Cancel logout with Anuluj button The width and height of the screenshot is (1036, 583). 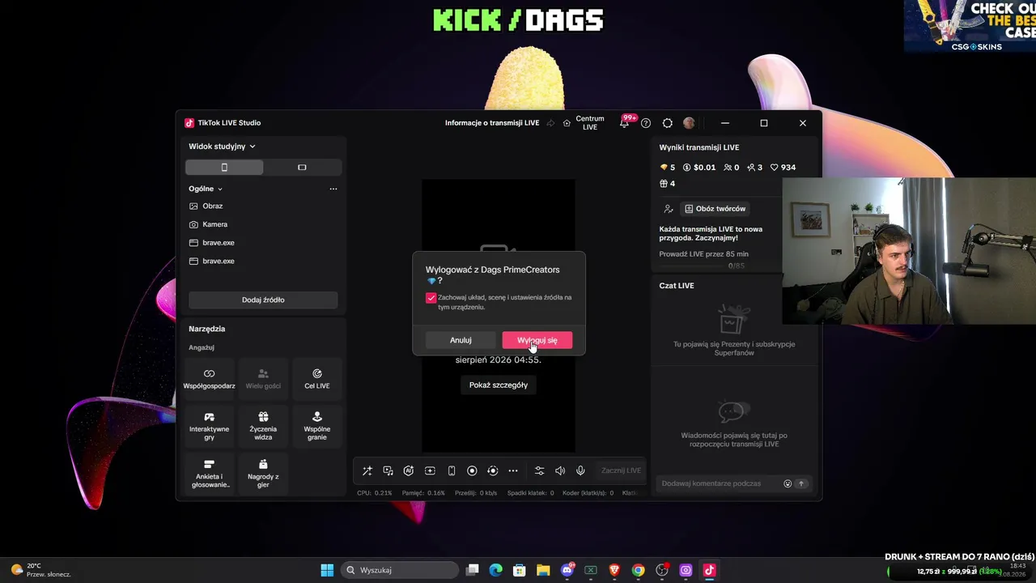461,340
